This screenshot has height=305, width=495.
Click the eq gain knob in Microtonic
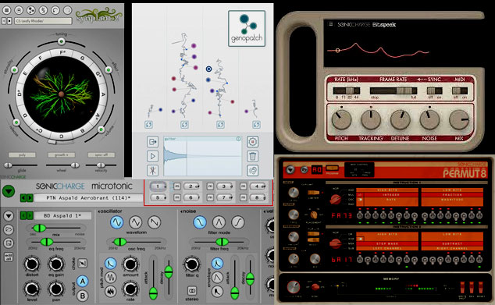coord(56,264)
